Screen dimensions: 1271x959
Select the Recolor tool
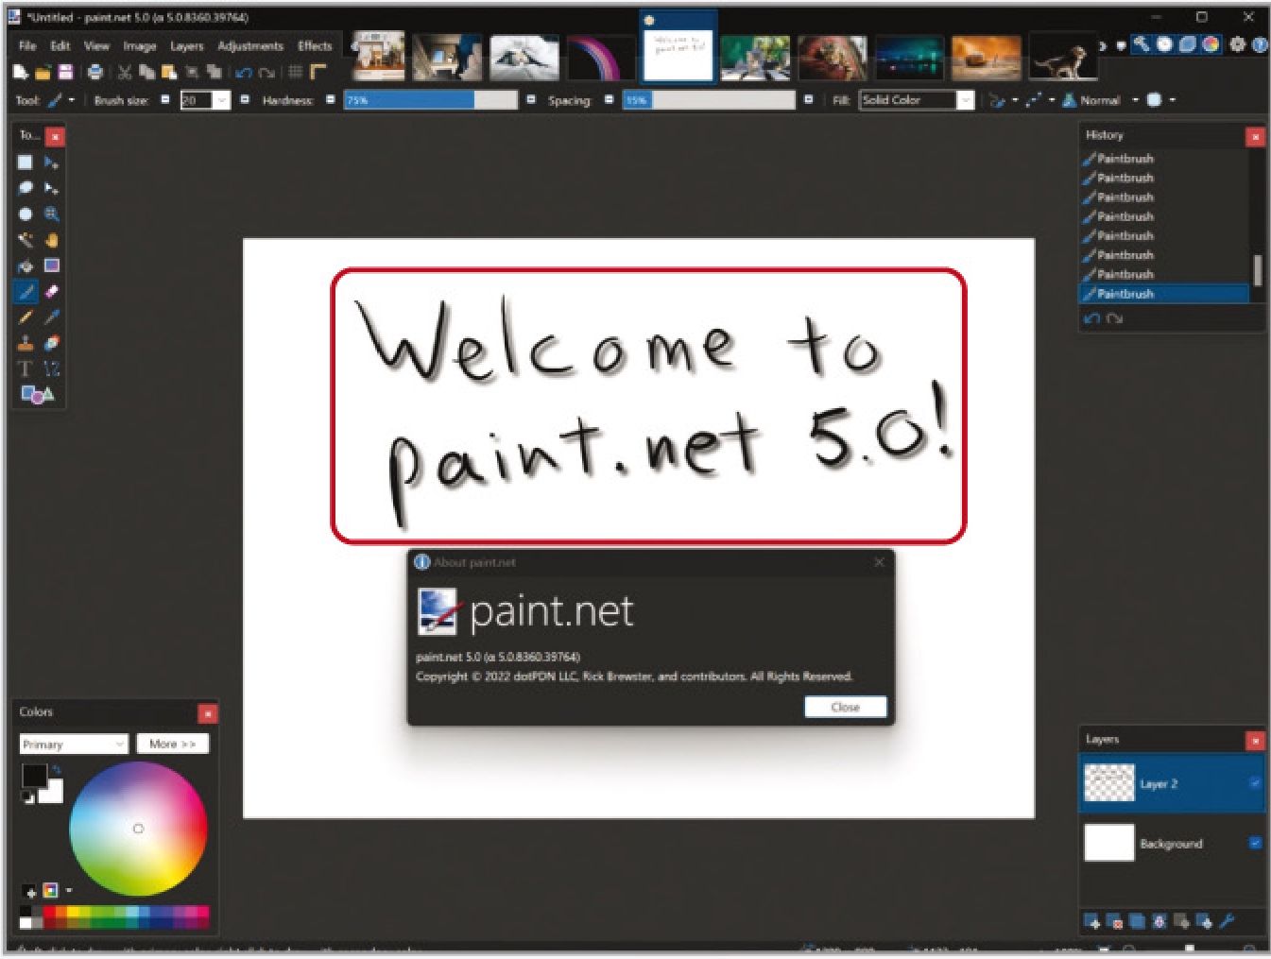[x=51, y=343]
